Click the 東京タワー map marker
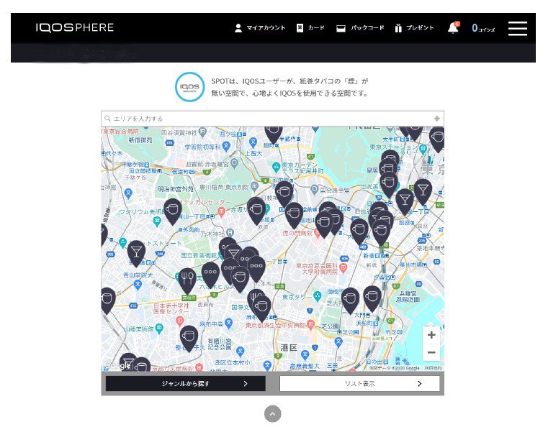The image size is (543, 427). coord(317,296)
